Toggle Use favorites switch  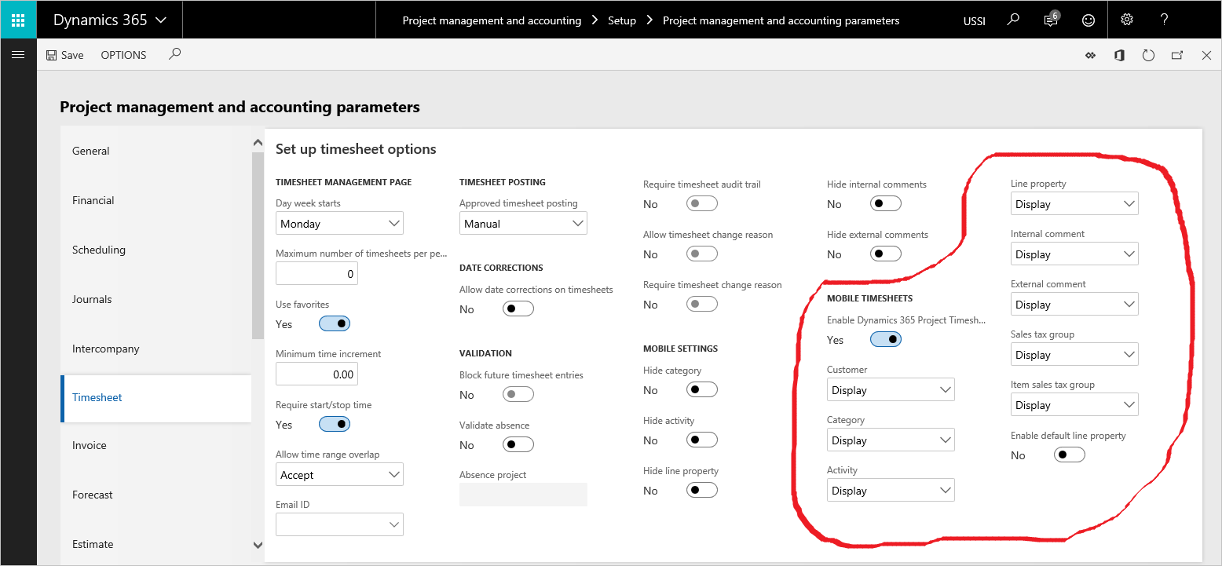point(335,323)
